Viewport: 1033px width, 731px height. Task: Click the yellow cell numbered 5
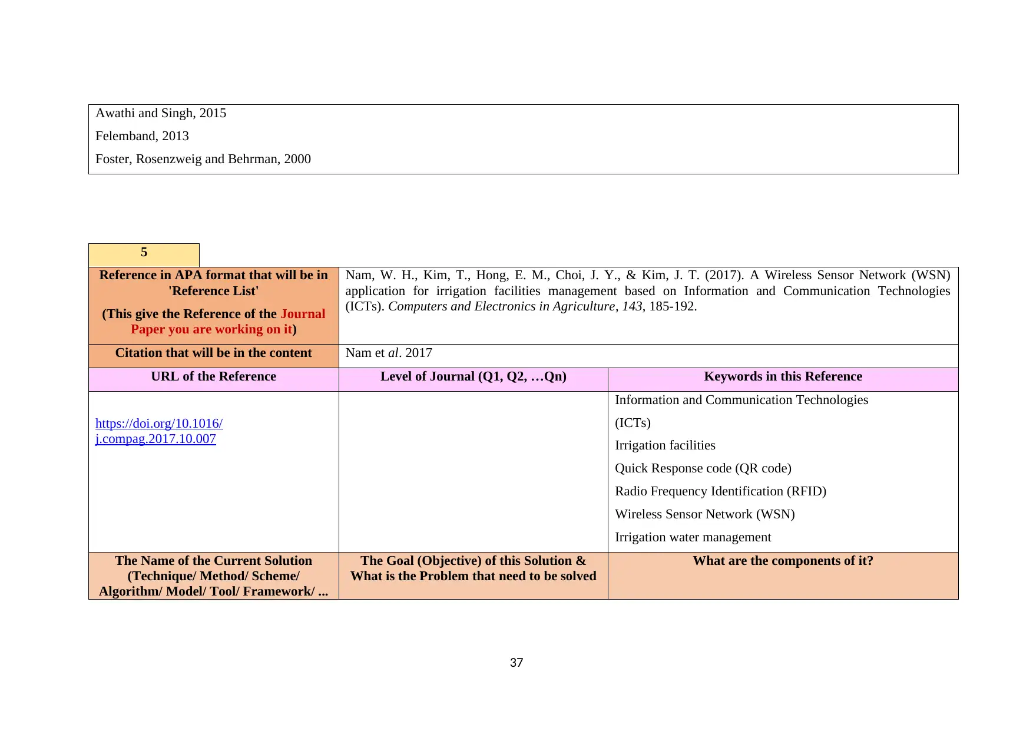click(144, 255)
